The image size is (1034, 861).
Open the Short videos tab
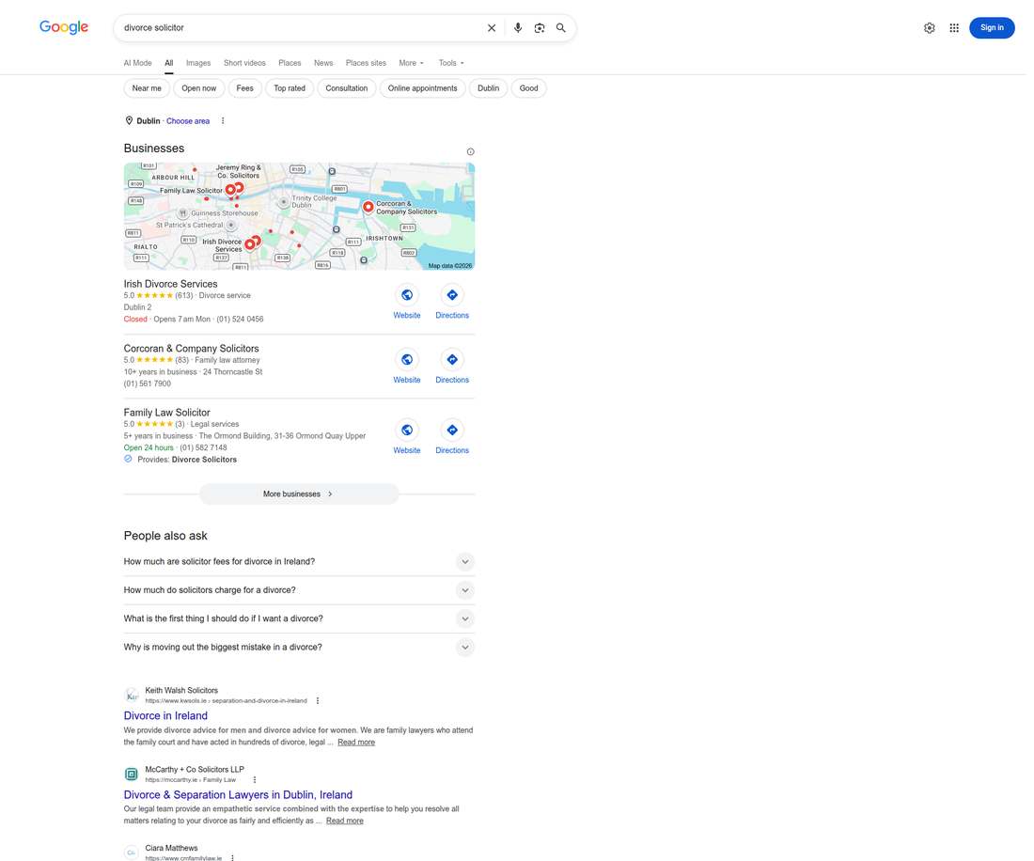(244, 63)
